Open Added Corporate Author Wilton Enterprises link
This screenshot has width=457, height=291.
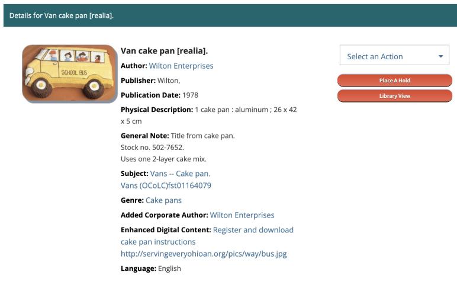(x=242, y=215)
